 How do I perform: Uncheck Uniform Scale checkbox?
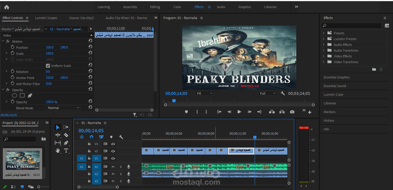click(48, 66)
